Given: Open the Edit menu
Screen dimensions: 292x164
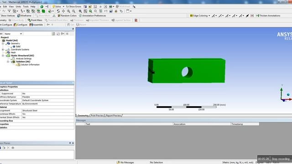Looking at the screenshot, I should (x=5, y=6).
